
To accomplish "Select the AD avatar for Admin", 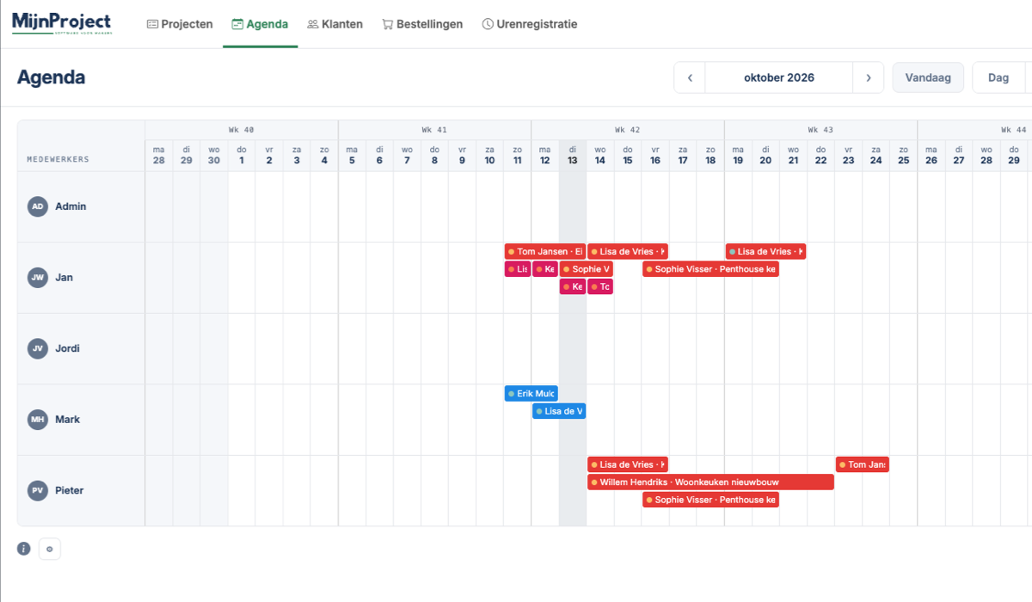I will (37, 206).
